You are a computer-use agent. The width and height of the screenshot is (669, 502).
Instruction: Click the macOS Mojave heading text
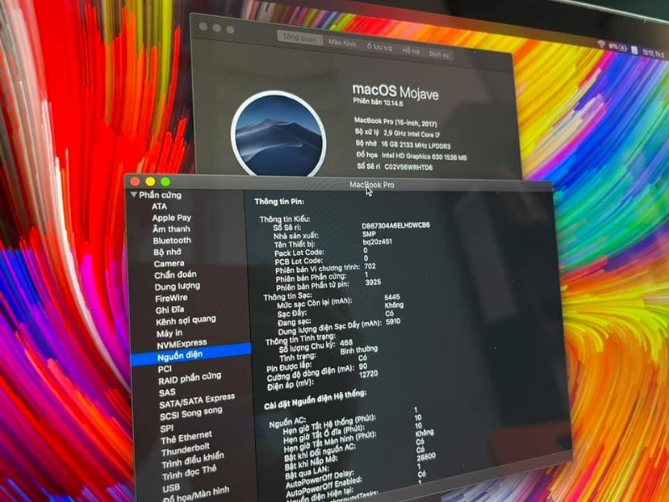395,91
